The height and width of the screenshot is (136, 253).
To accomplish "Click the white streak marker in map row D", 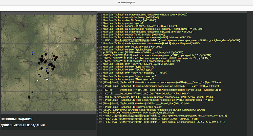I will click(x=58, y=46).
